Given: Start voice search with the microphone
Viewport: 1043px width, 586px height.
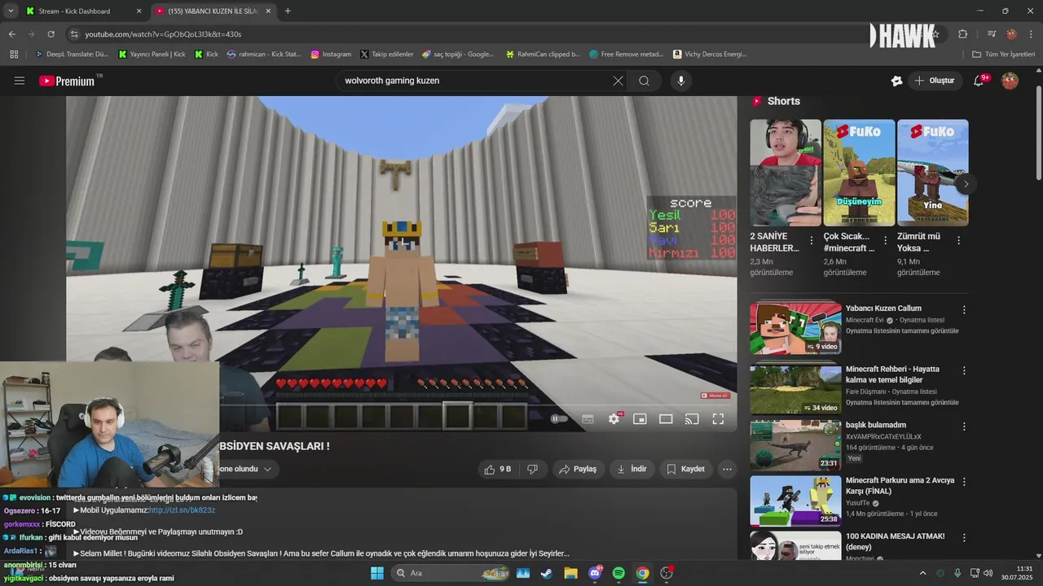Looking at the screenshot, I should tap(681, 81).
